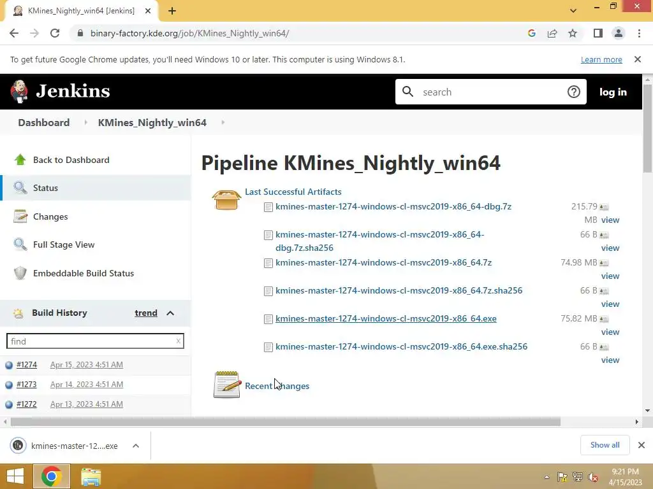The image size is (653, 489).
Task: Open the Recent Changes link
Action: click(x=277, y=386)
